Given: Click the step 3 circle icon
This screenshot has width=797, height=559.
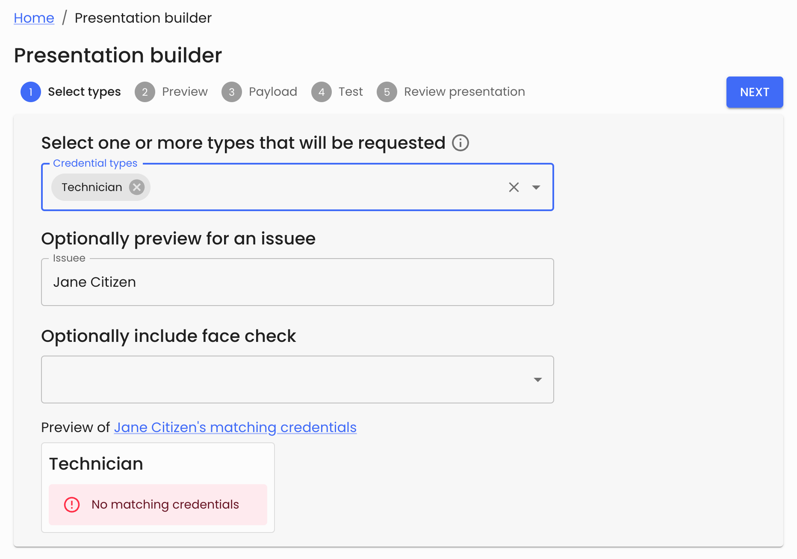Looking at the screenshot, I should pos(232,92).
